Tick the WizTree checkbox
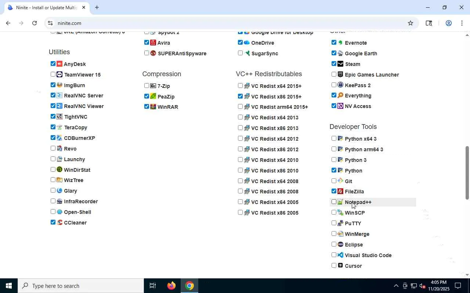Screen dimensions: 470x293 pyautogui.click(x=53, y=180)
